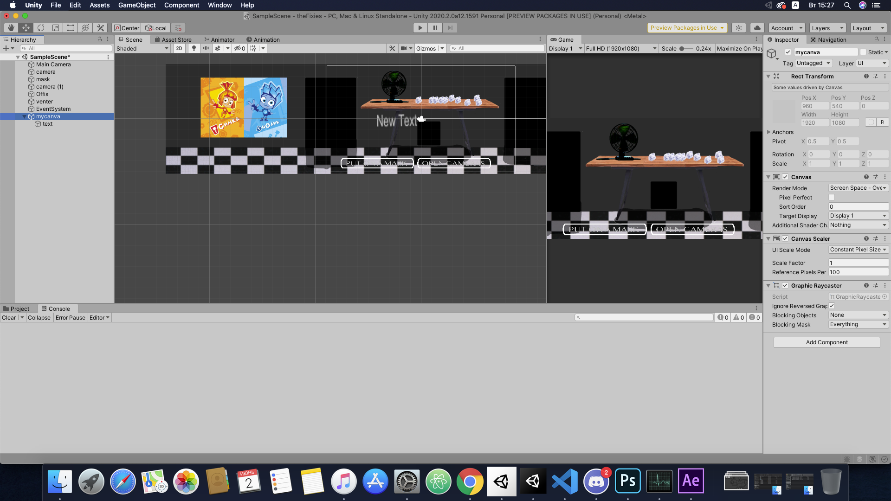Open UI Scale Mode dropdown

pyautogui.click(x=859, y=250)
